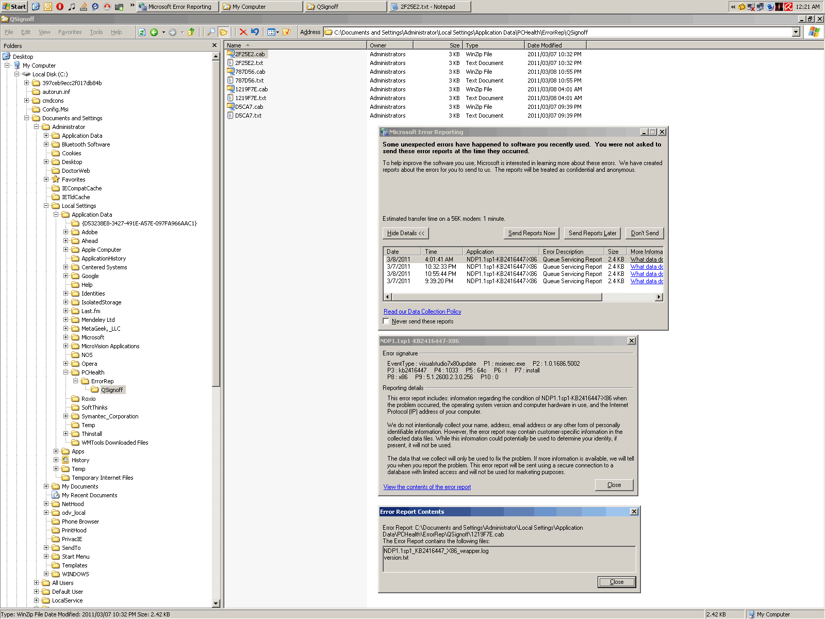Enable Never send these reports checkbox

point(386,321)
